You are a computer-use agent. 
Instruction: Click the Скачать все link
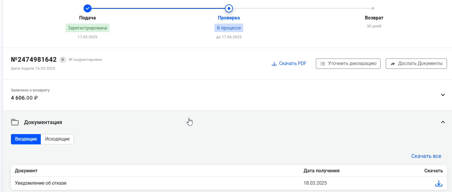click(x=426, y=156)
